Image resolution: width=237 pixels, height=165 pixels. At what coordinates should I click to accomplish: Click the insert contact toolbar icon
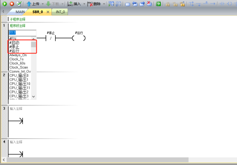click(222, 4)
